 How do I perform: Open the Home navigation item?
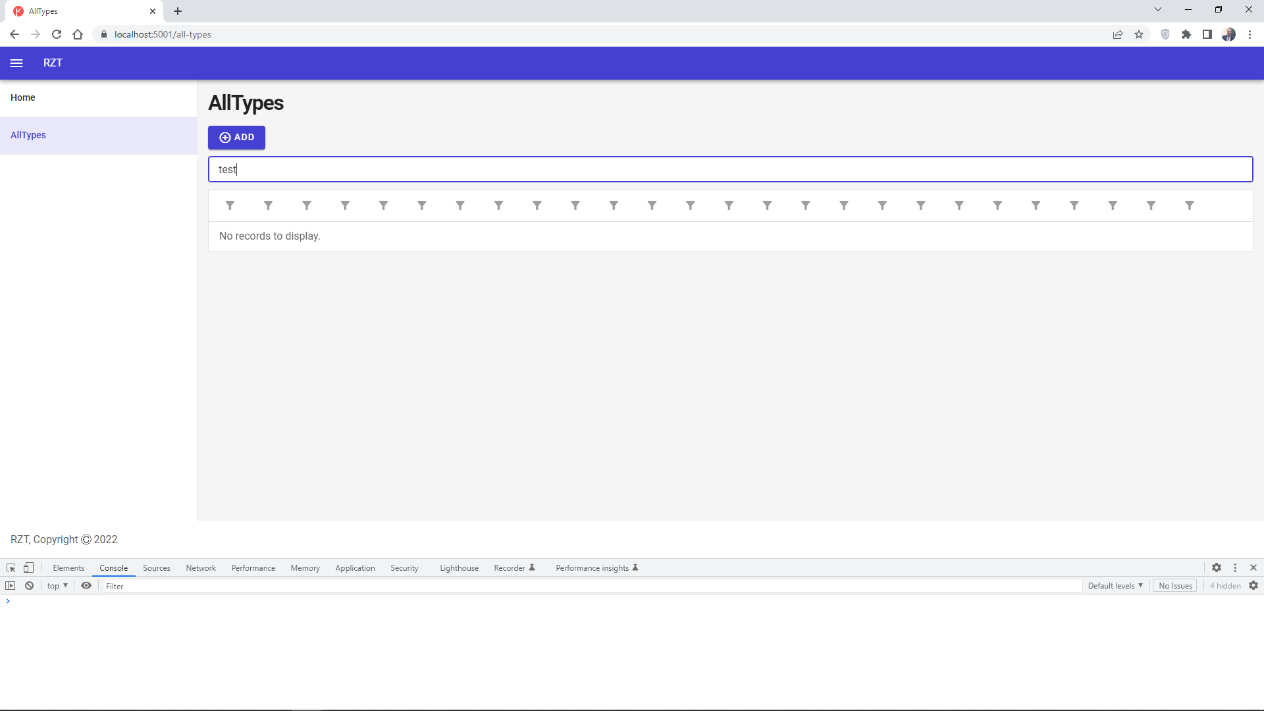(98, 97)
